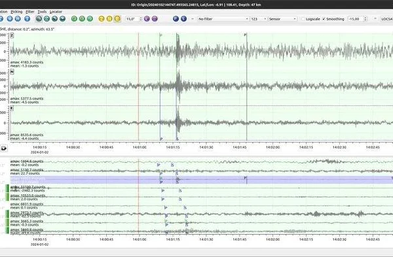Click the second dark teal toolbar icon
The image size is (393, 257).
47,19
